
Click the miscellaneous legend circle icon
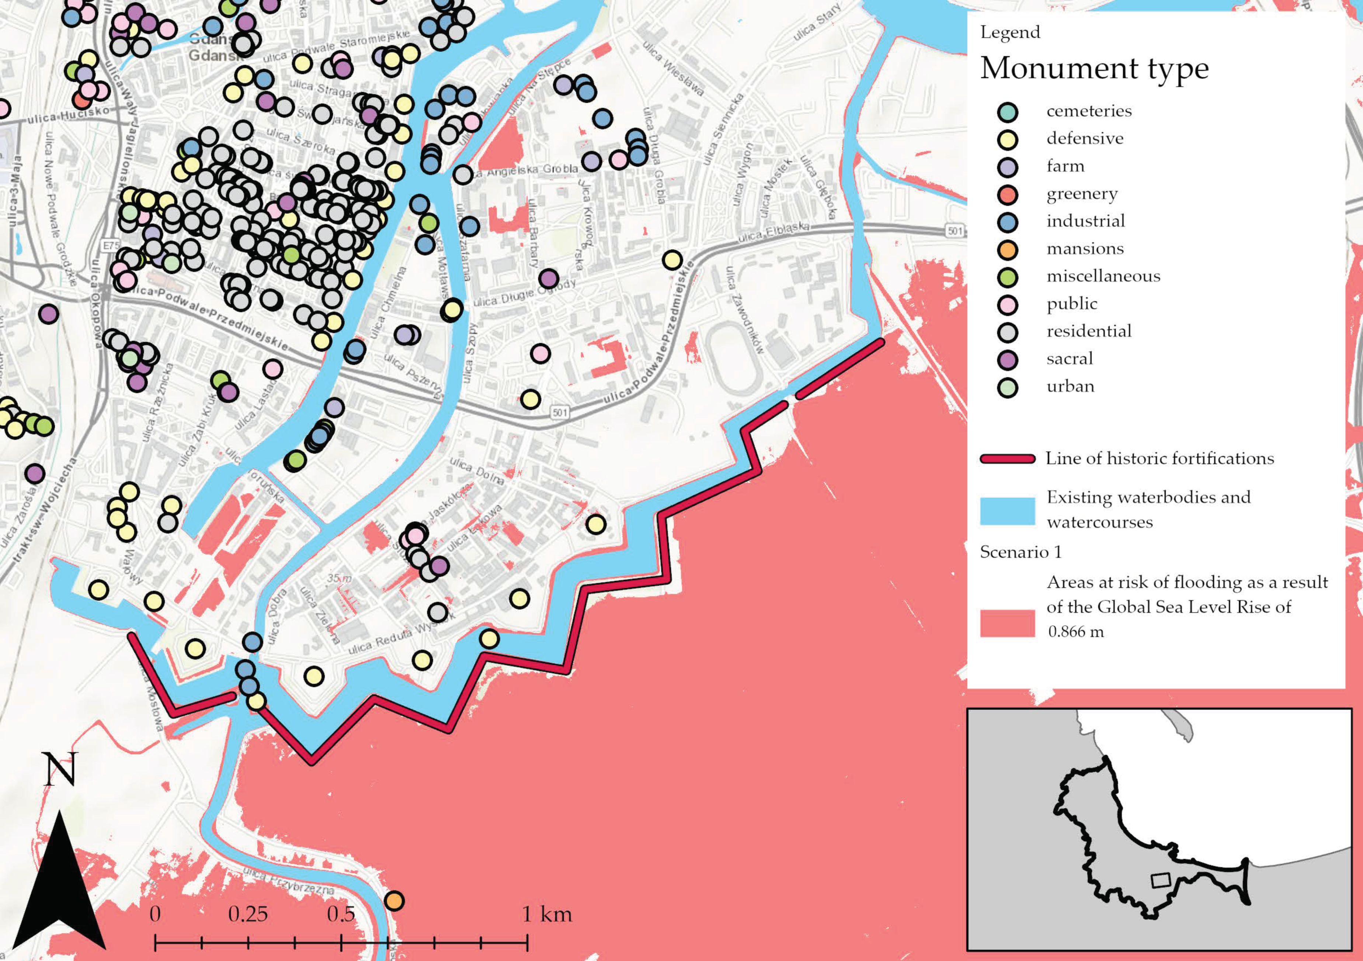coord(1007,277)
